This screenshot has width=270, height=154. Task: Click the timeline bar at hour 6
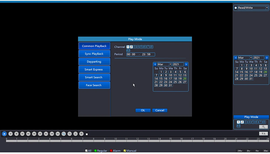[72, 141]
